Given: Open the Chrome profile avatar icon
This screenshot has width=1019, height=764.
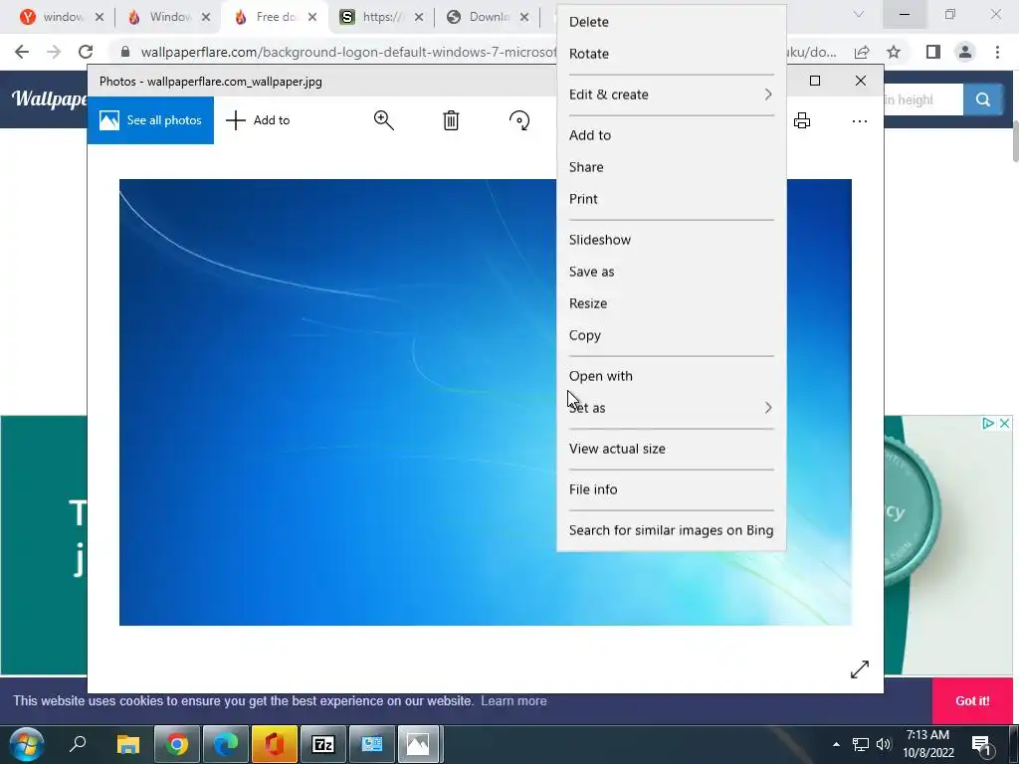Looking at the screenshot, I should coord(965,52).
